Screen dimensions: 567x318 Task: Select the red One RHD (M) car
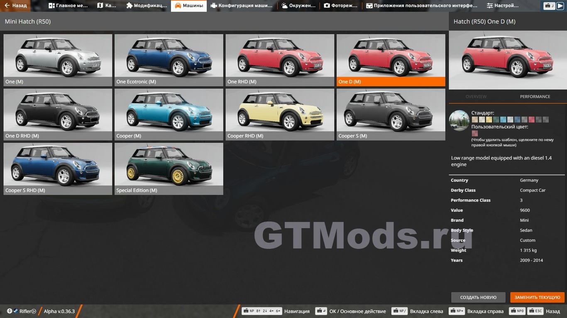click(x=280, y=60)
